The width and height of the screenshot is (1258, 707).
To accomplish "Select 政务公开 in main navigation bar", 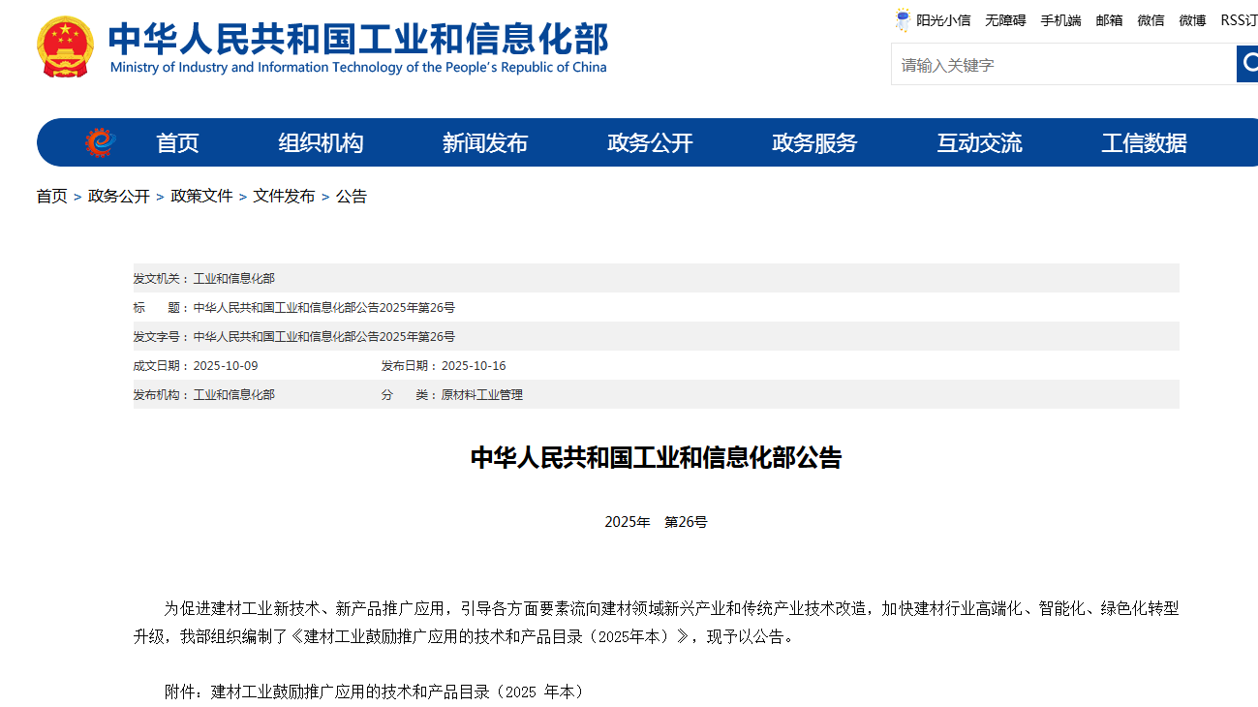I will 650,143.
